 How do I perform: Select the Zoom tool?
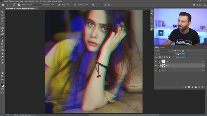(x=2, y=76)
